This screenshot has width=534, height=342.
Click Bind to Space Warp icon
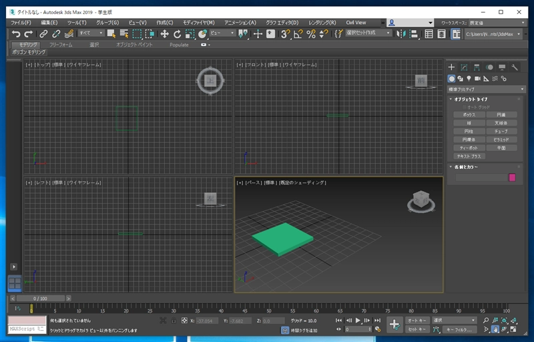(x=69, y=33)
